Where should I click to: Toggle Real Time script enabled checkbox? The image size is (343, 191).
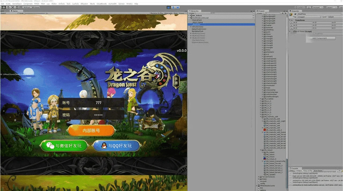[x=294, y=31]
